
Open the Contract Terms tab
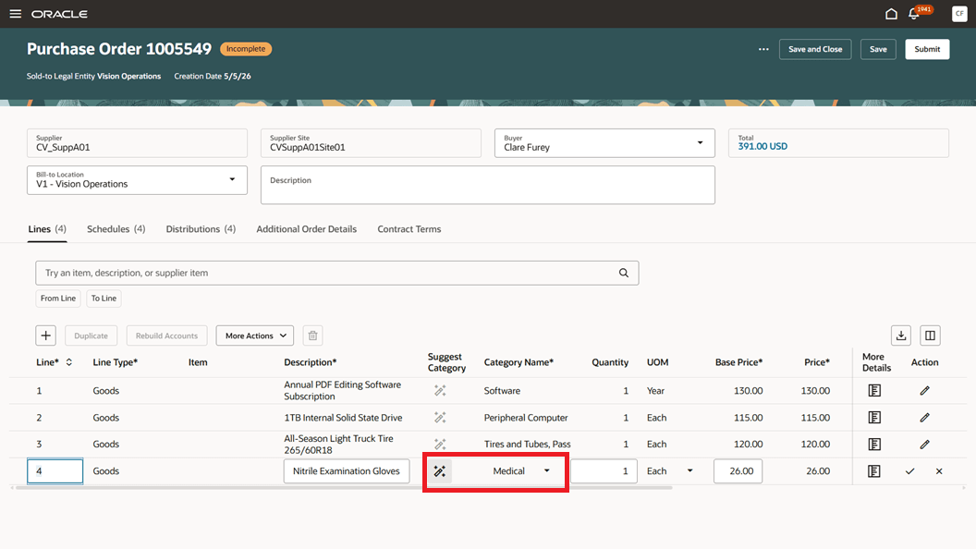coord(409,229)
